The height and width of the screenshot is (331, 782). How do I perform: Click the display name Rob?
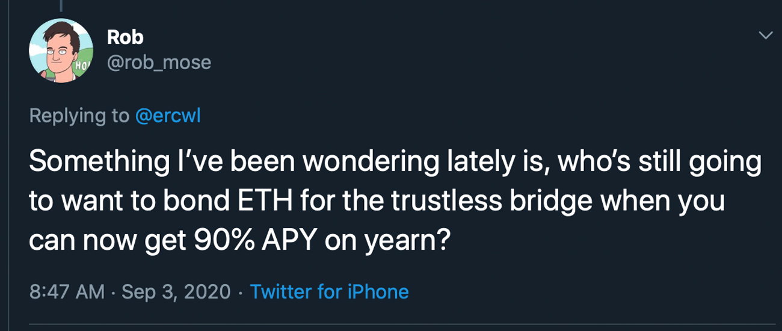coord(125,37)
